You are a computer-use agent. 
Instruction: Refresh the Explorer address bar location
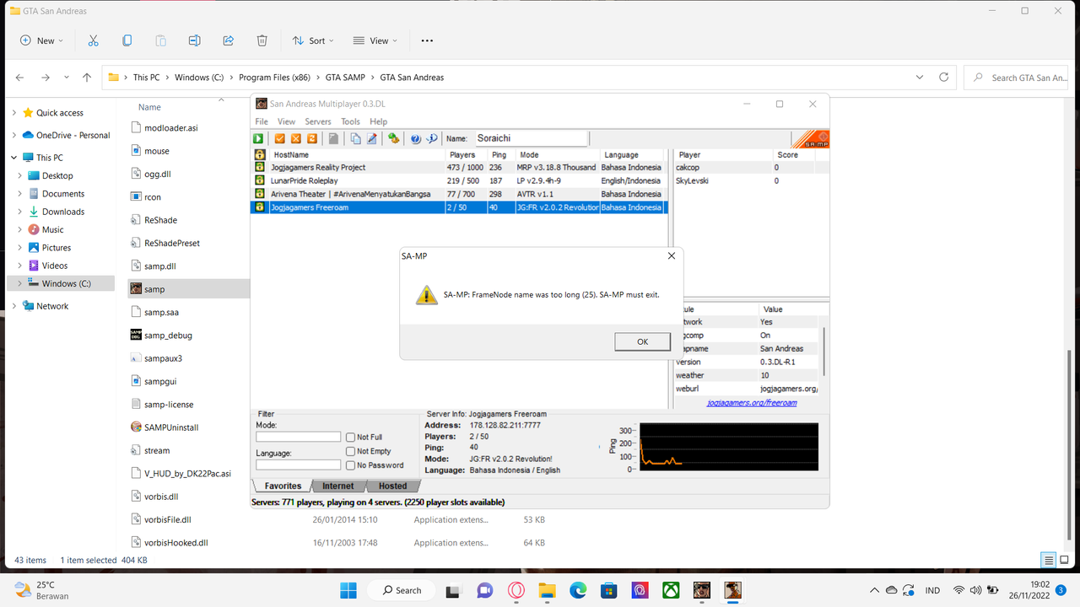[944, 78]
